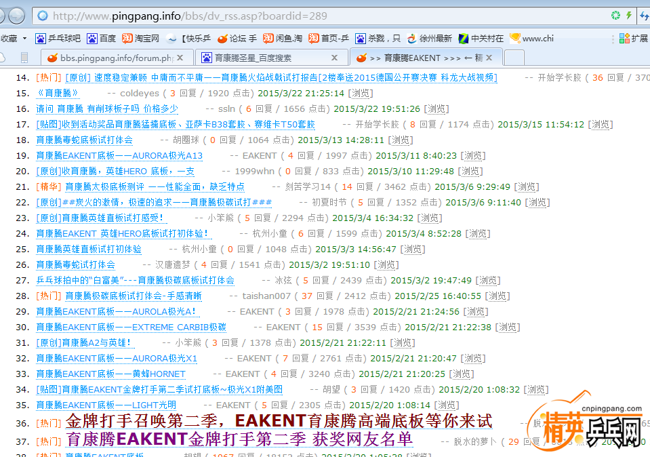Click 浏览 link for row 16 ssln post
The image size is (650, 457).
(x=436, y=109)
